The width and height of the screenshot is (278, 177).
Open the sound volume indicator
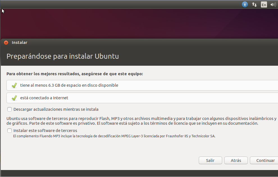pyautogui.click(x=273, y=4)
